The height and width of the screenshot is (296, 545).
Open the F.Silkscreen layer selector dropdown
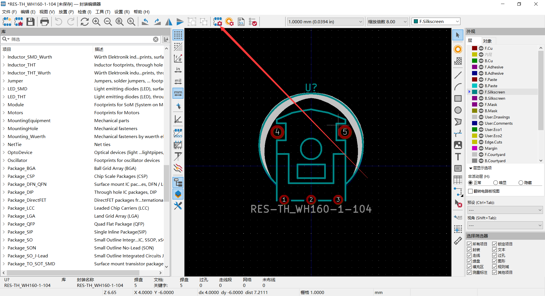pyautogui.click(x=436, y=22)
